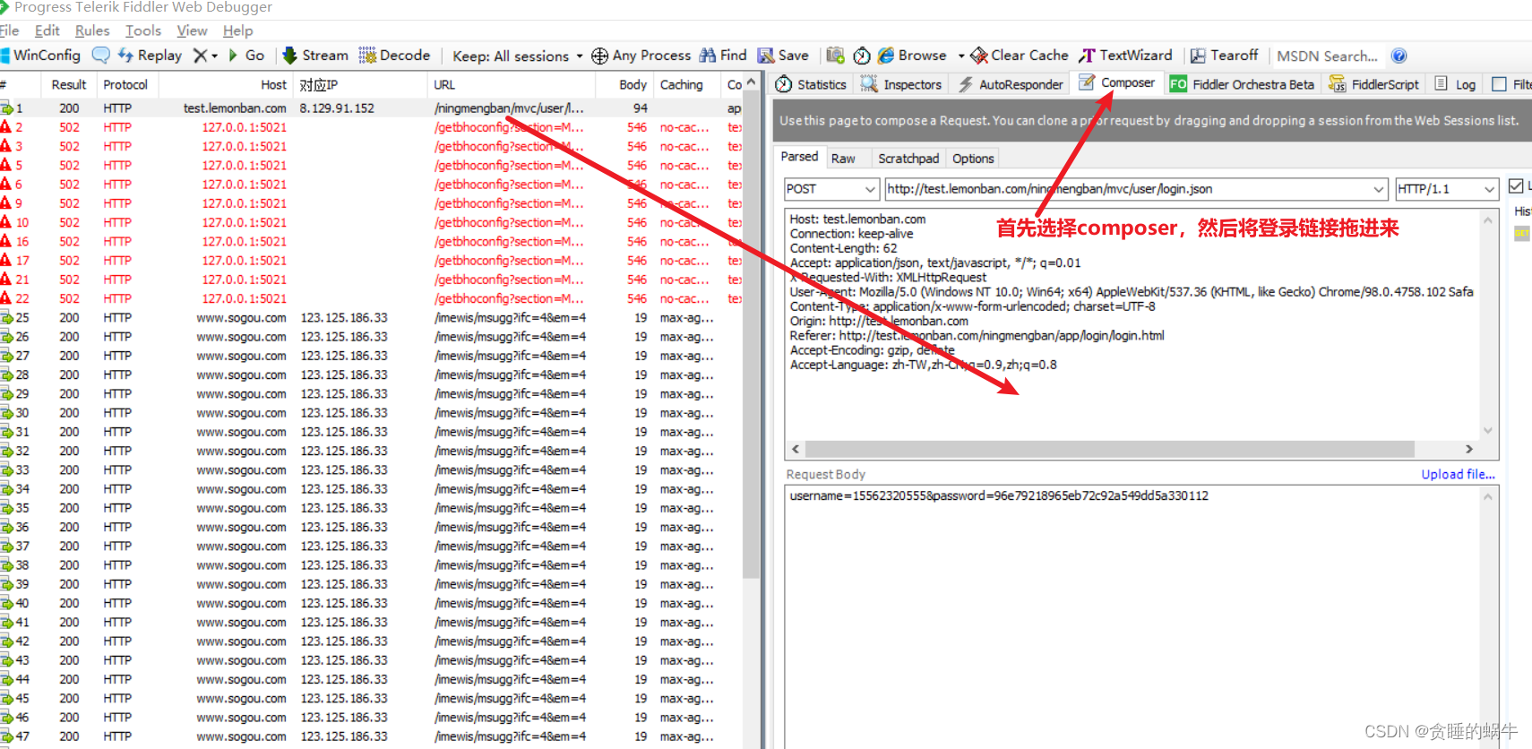Open the Help menu
Image resolution: width=1532 pixels, height=749 pixels.
coord(237,30)
